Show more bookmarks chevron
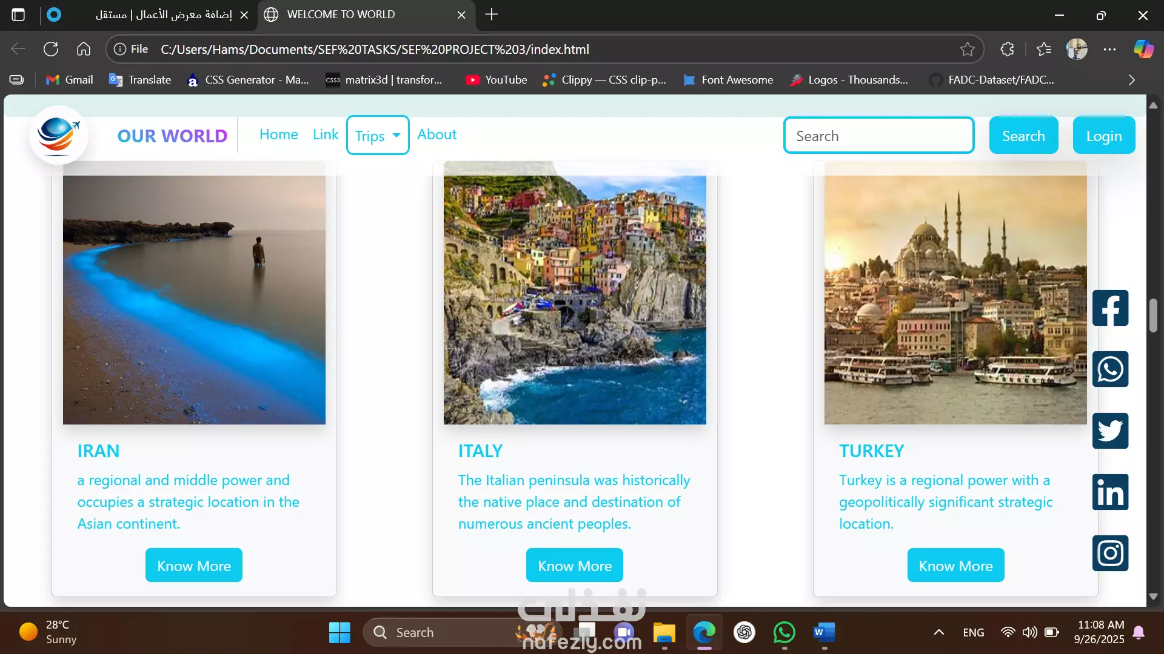 pyautogui.click(x=1131, y=80)
